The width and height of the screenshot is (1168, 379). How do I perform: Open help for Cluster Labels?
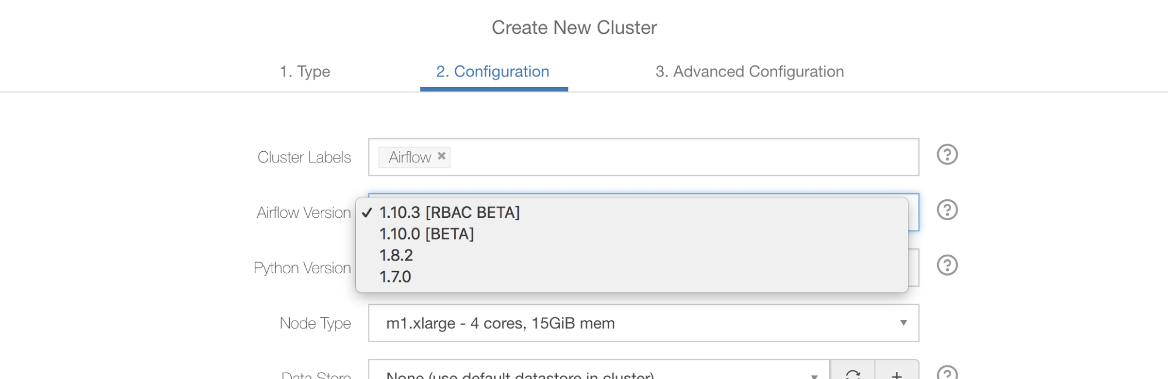947,155
